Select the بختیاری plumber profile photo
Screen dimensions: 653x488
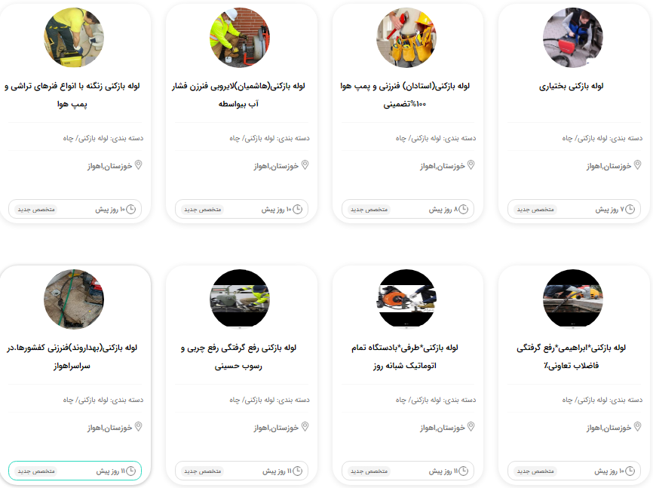[573, 38]
